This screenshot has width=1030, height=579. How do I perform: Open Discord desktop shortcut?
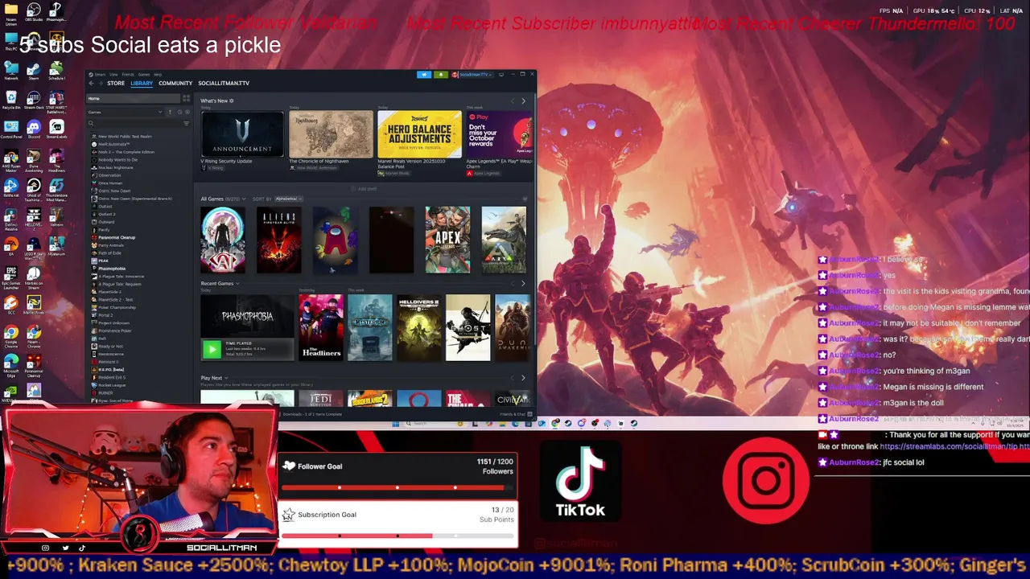tap(34, 129)
